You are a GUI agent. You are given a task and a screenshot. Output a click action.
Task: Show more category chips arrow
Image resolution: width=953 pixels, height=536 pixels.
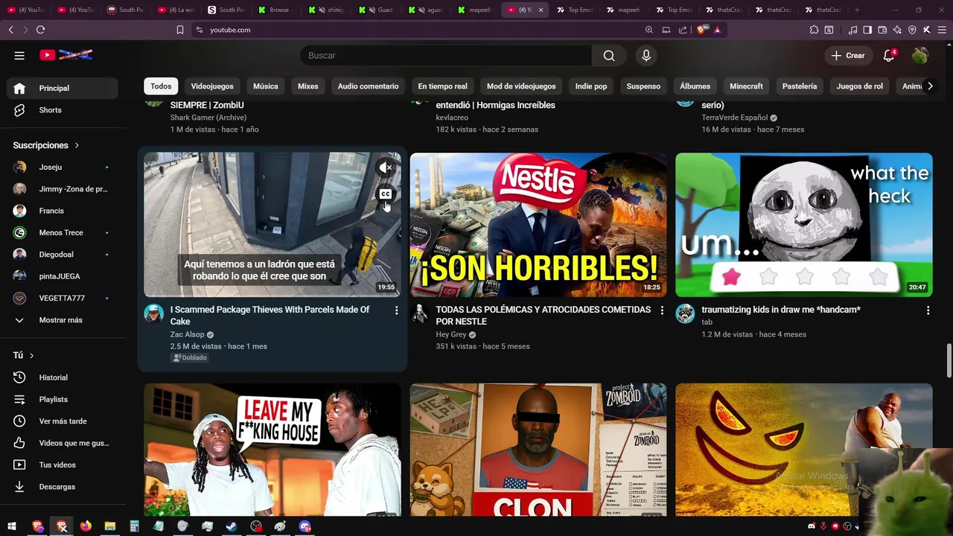tap(930, 86)
